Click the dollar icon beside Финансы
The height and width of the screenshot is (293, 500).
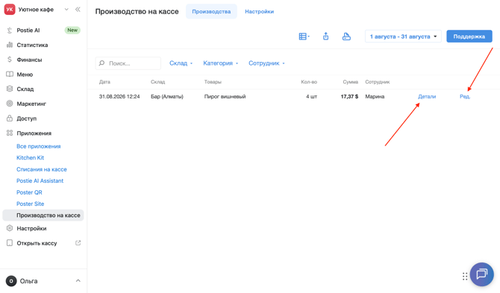[x=10, y=59]
